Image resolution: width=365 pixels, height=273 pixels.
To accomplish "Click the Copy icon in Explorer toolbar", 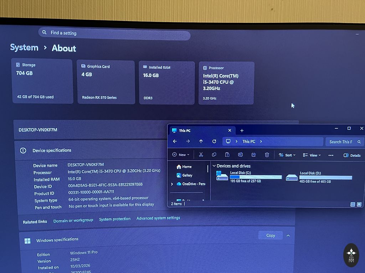I will (214, 155).
